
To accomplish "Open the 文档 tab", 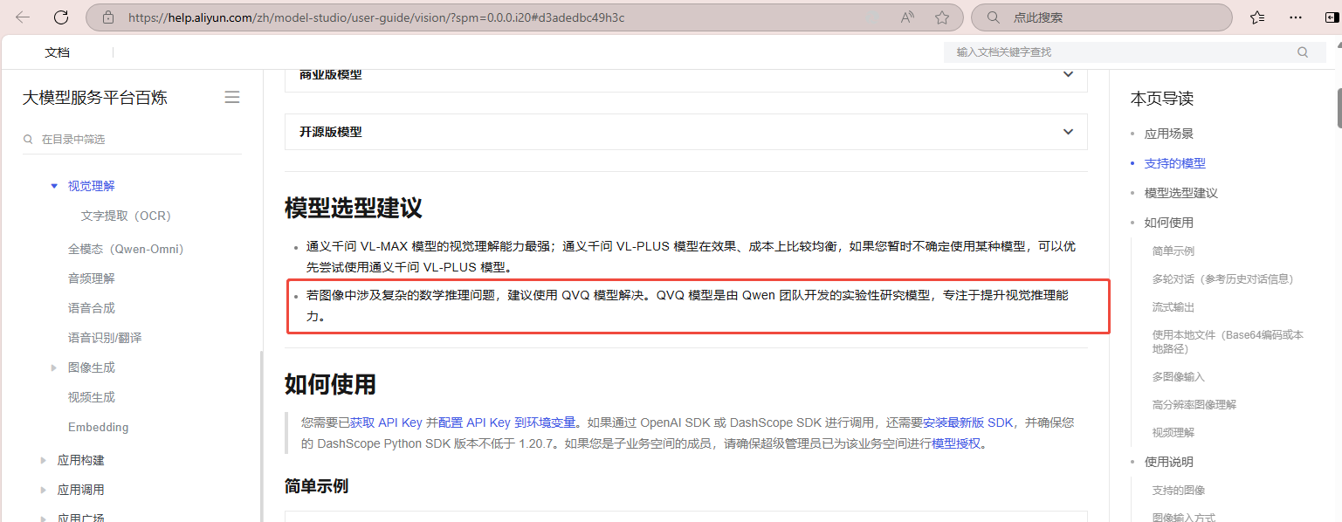I will pos(58,52).
